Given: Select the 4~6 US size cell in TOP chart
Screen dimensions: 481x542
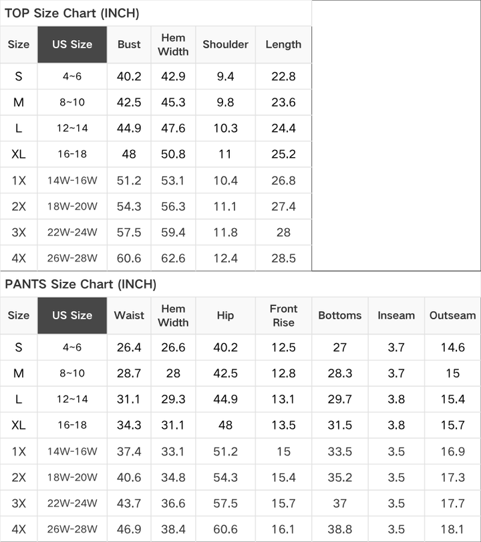Looking at the screenshot, I should click(x=72, y=76).
